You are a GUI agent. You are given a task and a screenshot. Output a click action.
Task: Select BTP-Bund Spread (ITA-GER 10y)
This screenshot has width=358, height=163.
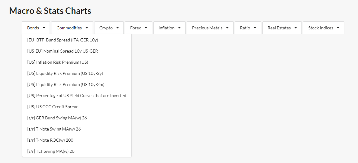[x=77, y=40]
